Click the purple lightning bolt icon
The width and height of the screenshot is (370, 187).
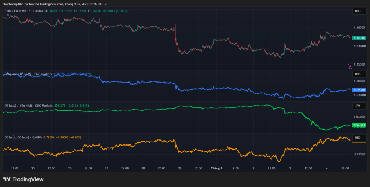[350, 66]
